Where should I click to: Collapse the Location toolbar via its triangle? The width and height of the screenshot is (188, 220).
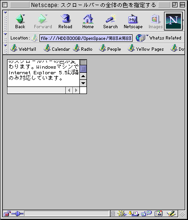click(x=6, y=34)
